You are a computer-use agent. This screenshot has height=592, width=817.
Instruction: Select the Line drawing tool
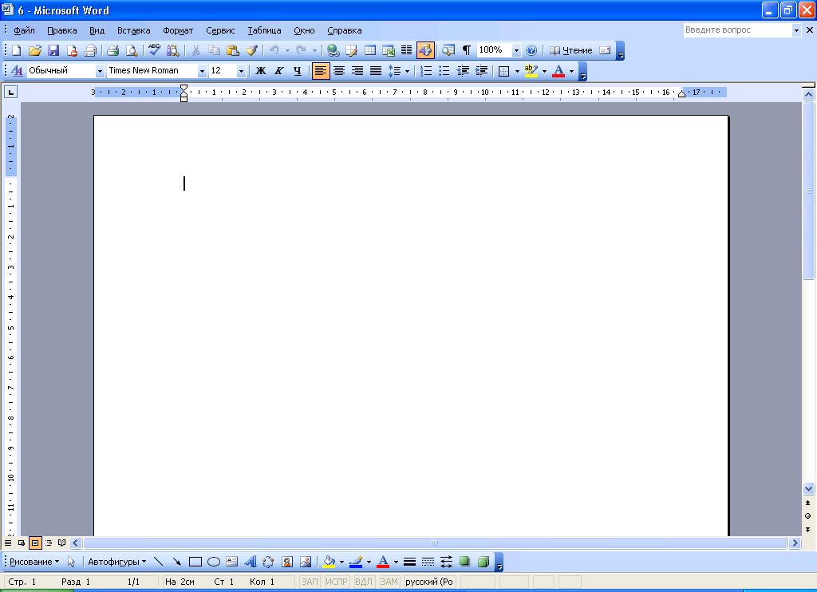(x=159, y=562)
